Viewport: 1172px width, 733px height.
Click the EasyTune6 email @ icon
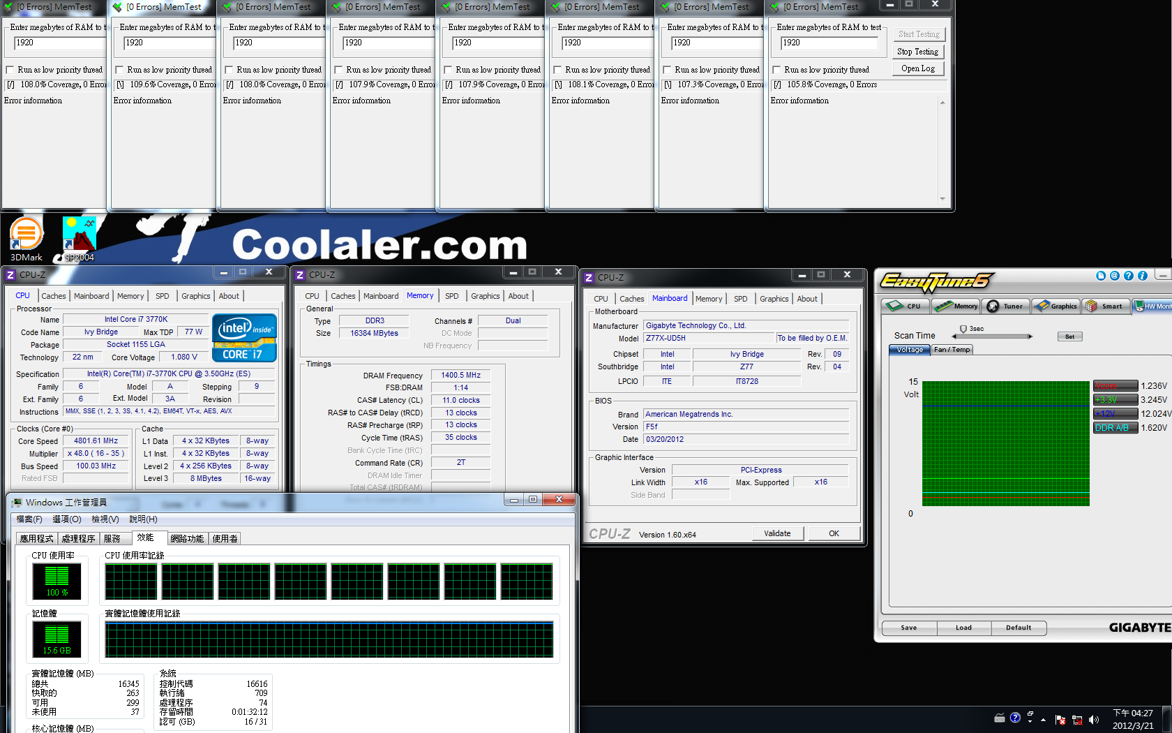pyautogui.click(x=1115, y=276)
